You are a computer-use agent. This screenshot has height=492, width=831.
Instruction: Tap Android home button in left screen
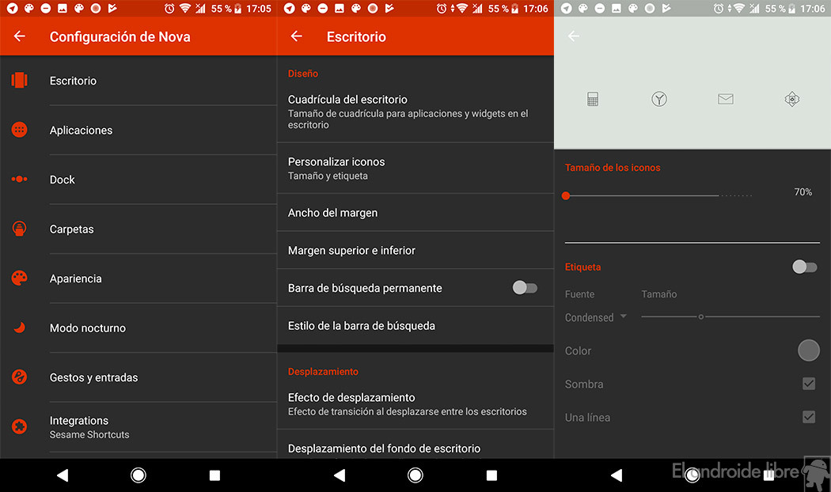138,475
